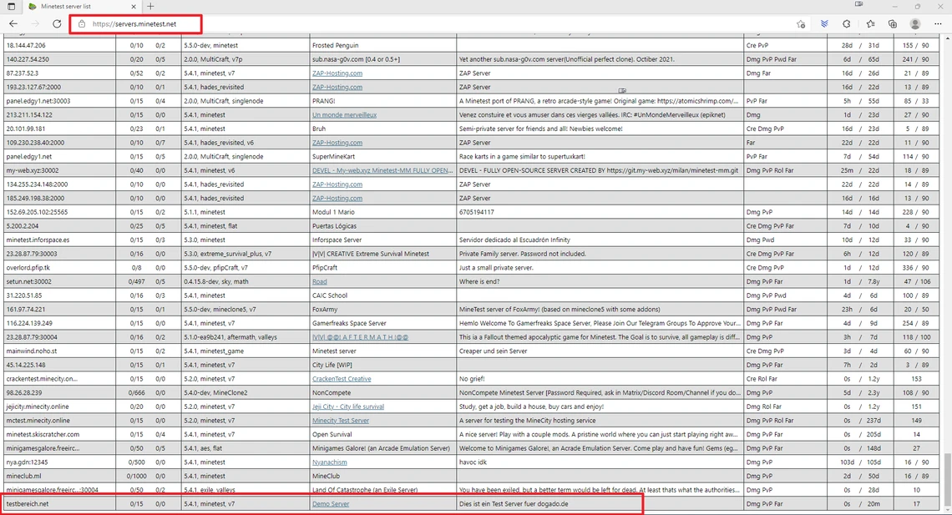Open a new browser tab

150,7
